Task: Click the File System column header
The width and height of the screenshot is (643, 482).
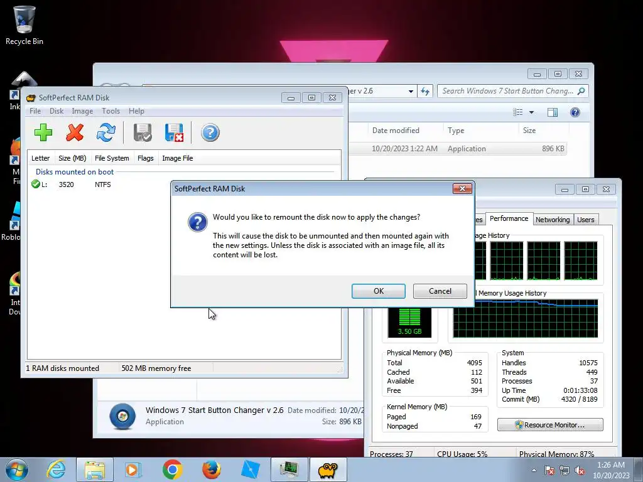Action: pyautogui.click(x=112, y=158)
